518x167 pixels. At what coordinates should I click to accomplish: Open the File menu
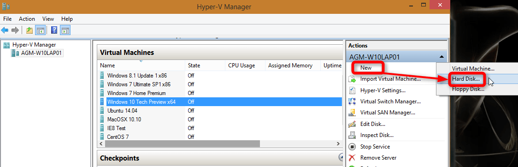[7, 19]
